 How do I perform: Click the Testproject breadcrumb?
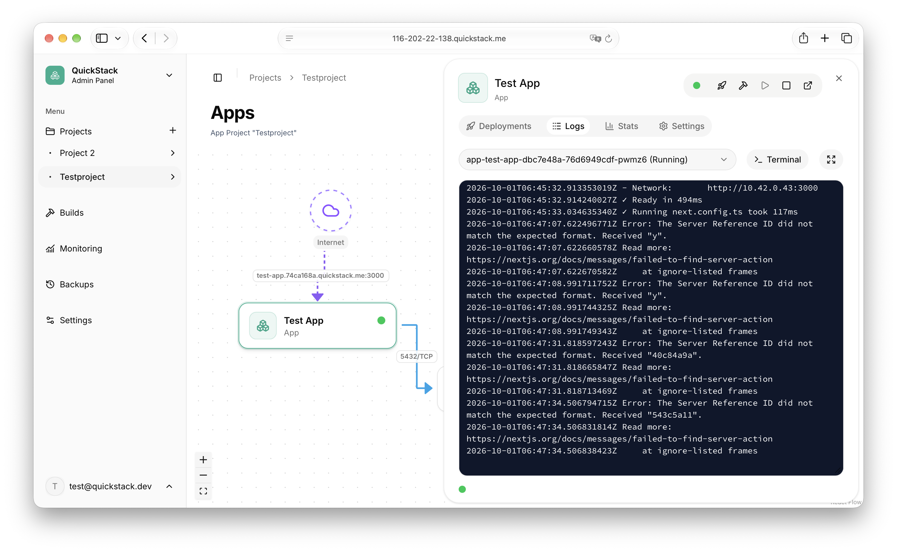click(324, 78)
